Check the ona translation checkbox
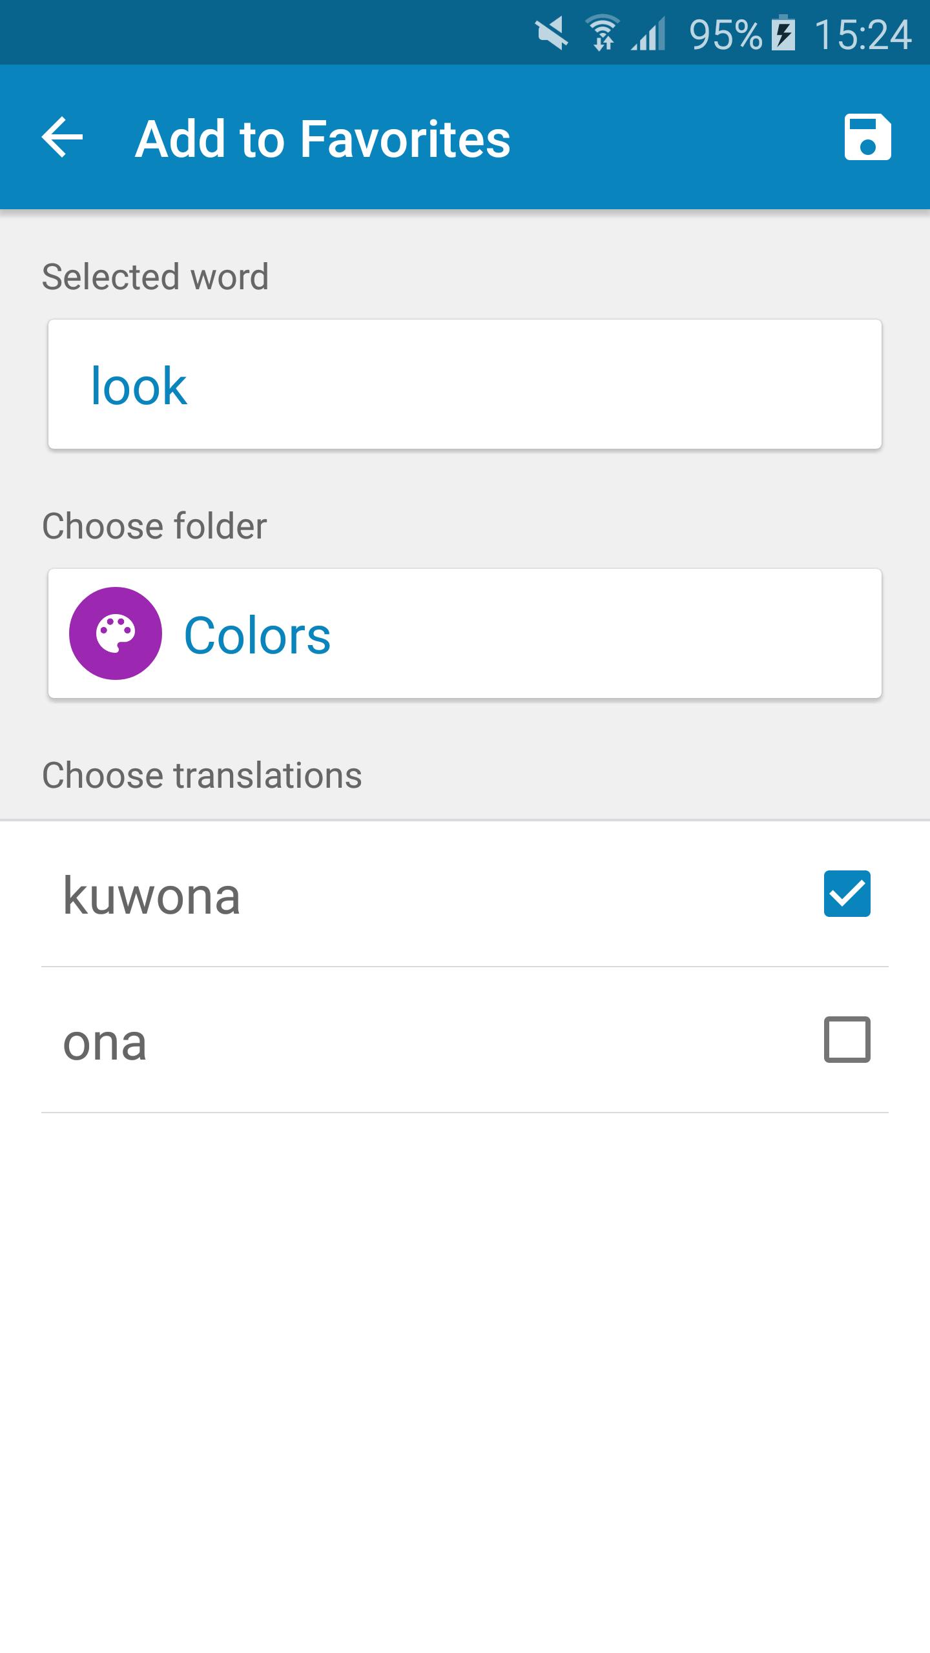Image resolution: width=930 pixels, height=1653 pixels. tap(847, 1040)
